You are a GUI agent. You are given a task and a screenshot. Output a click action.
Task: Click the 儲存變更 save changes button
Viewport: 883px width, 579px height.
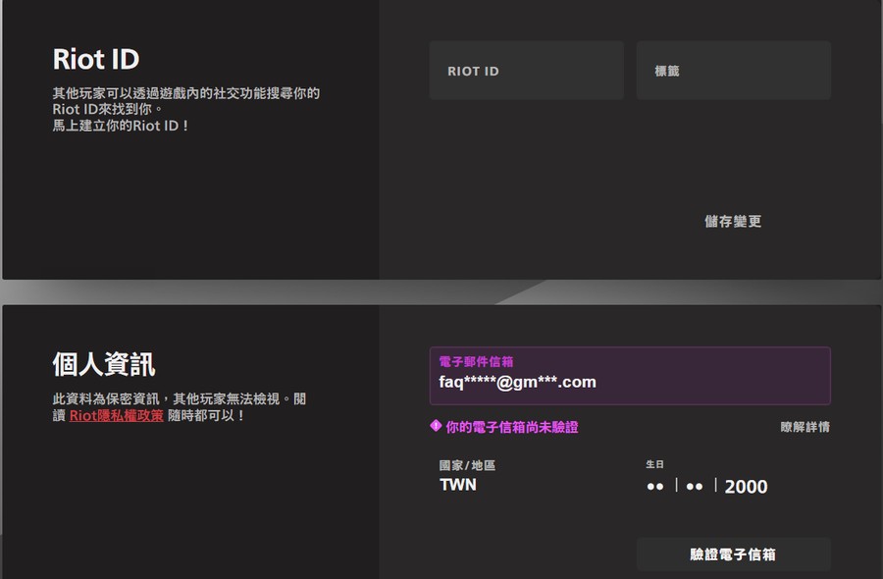pos(733,222)
